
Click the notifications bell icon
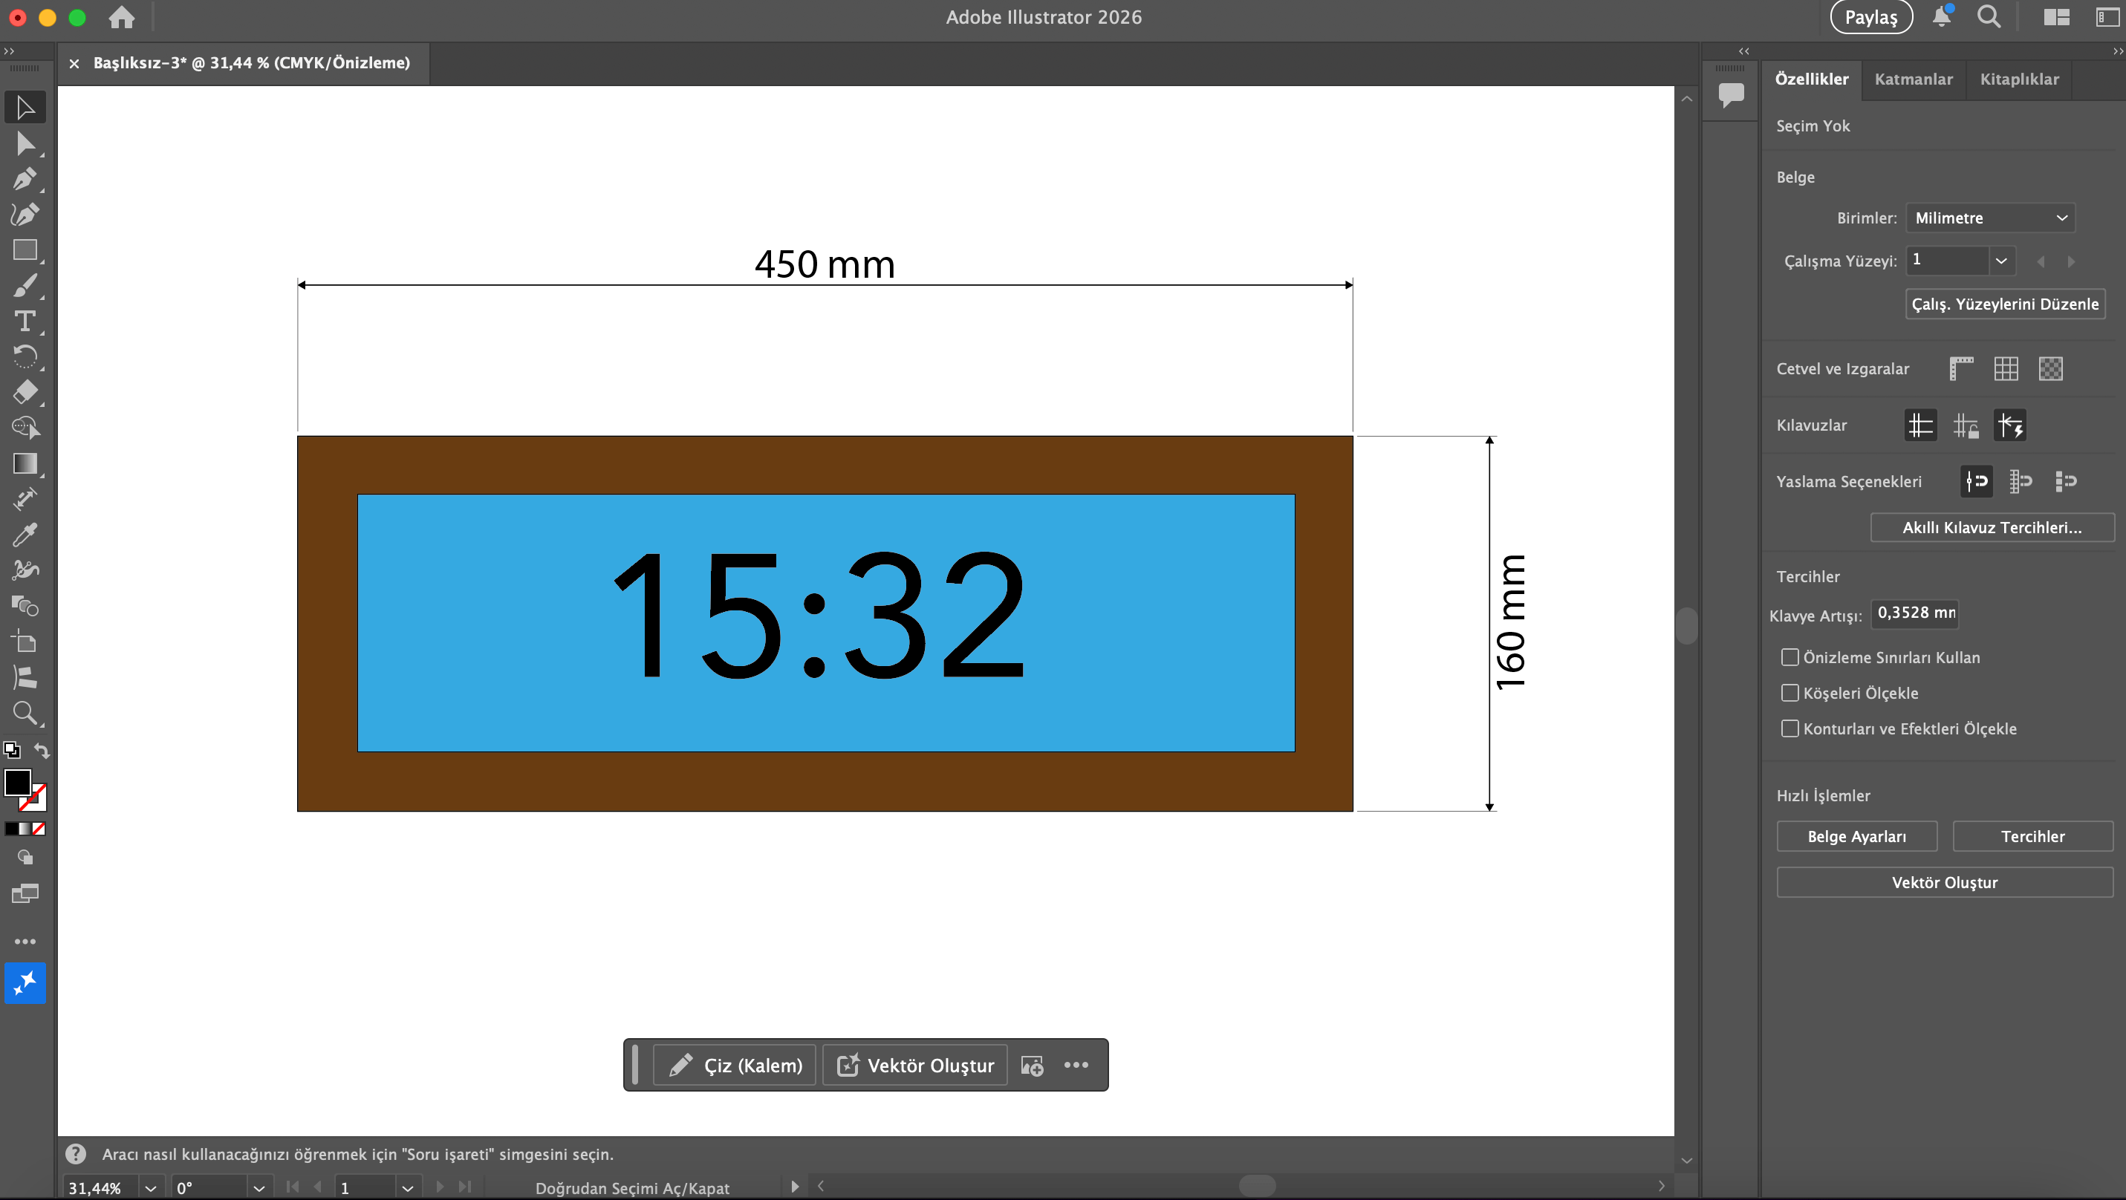[x=1941, y=17]
